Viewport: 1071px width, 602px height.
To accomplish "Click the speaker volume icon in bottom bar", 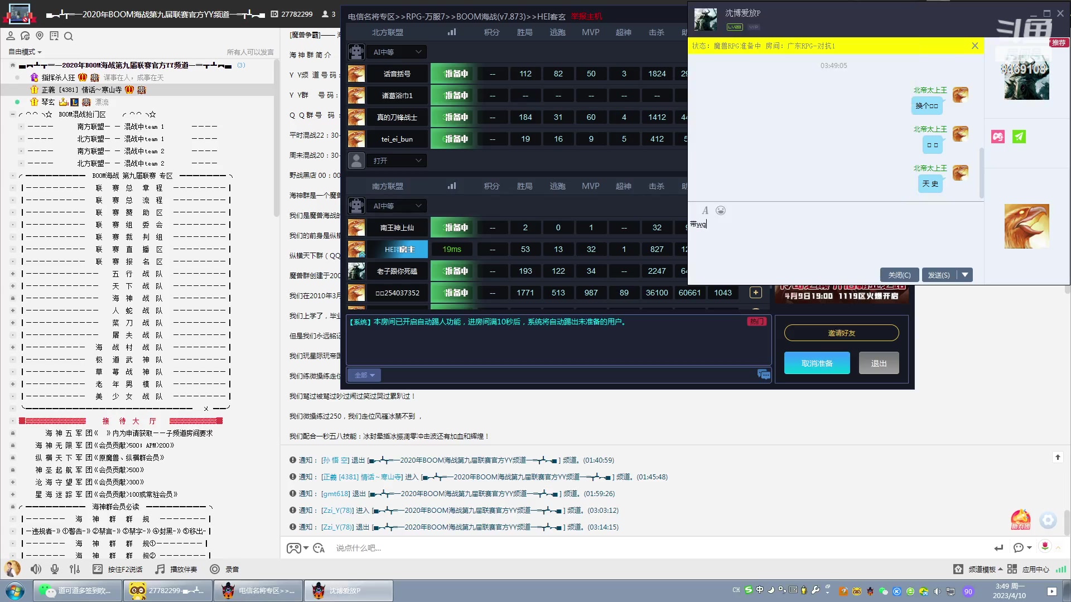I will pyautogui.click(x=36, y=569).
